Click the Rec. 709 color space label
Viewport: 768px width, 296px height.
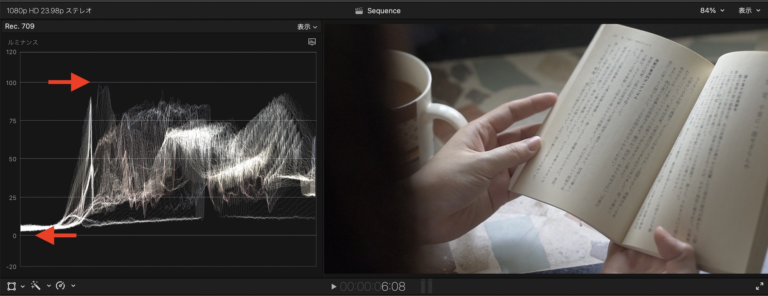pyautogui.click(x=20, y=26)
